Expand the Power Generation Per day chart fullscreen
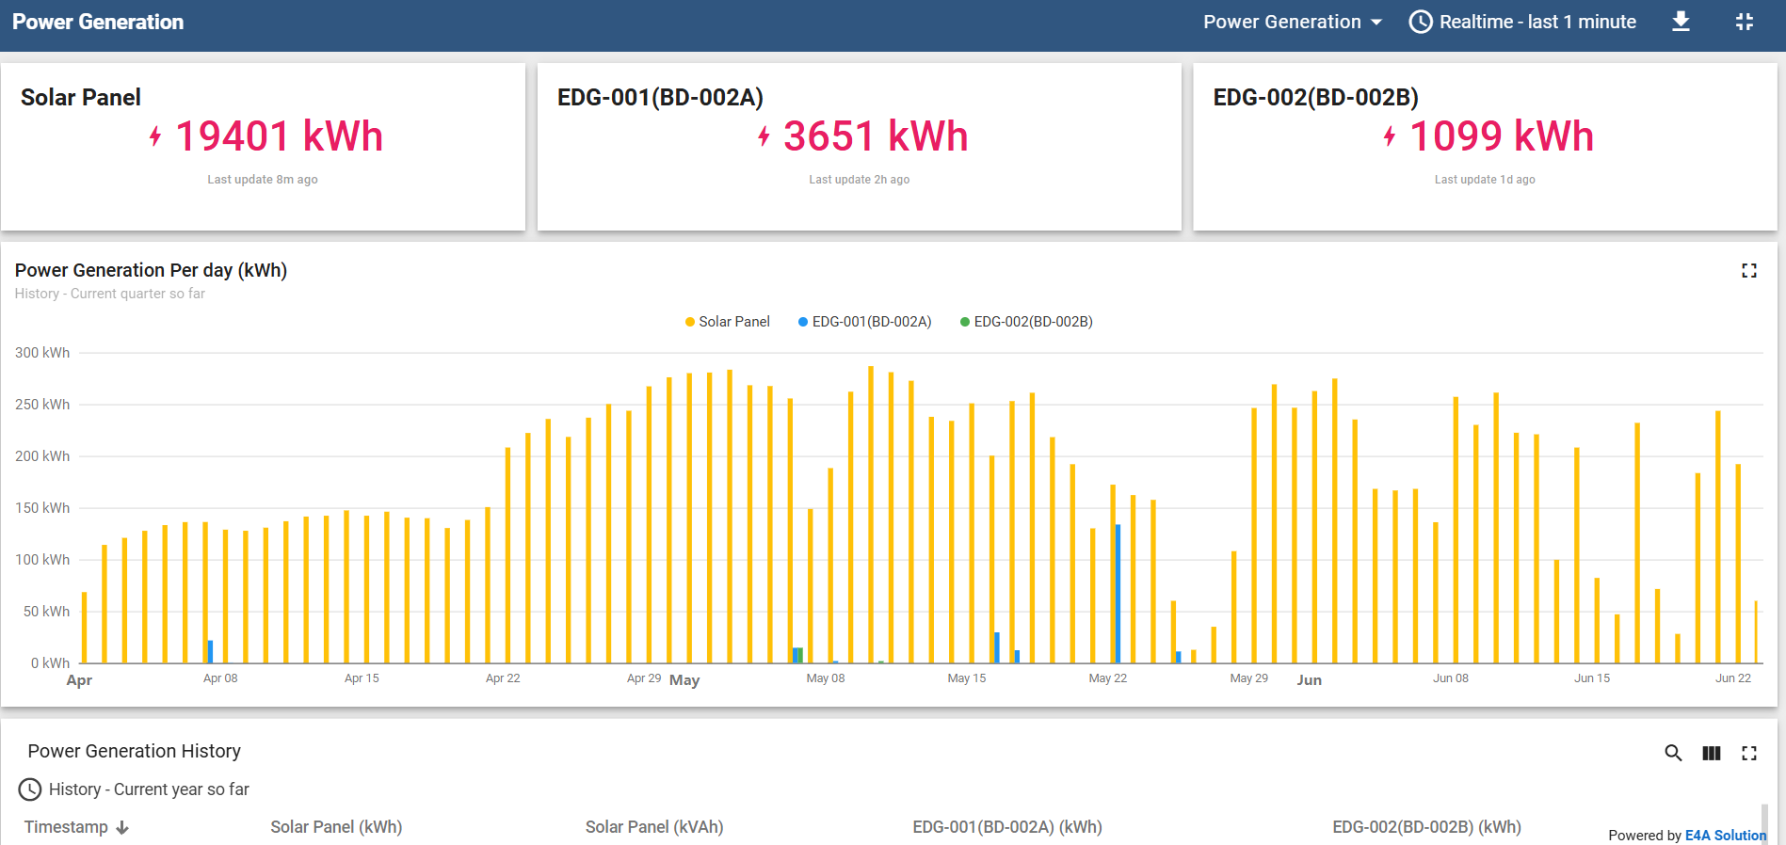Viewport: 1786px width, 845px height. tap(1749, 271)
